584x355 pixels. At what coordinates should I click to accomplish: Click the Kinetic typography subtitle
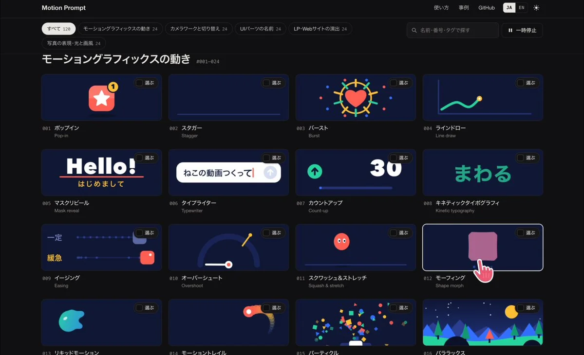click(x=455, y=211)
